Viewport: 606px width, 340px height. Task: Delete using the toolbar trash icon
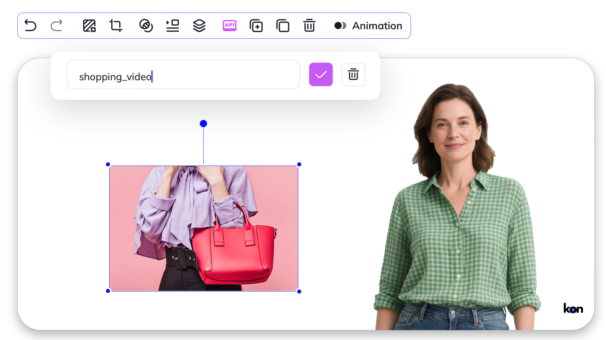309,25
